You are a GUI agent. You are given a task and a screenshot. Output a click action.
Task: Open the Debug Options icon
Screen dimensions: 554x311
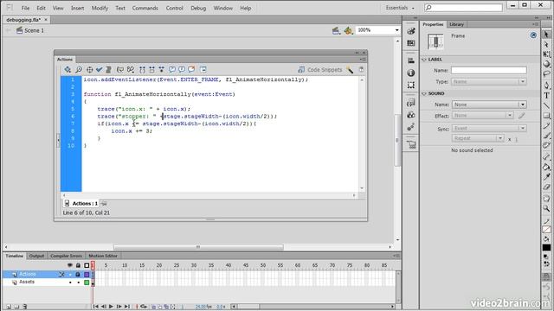tap(131, 70)
